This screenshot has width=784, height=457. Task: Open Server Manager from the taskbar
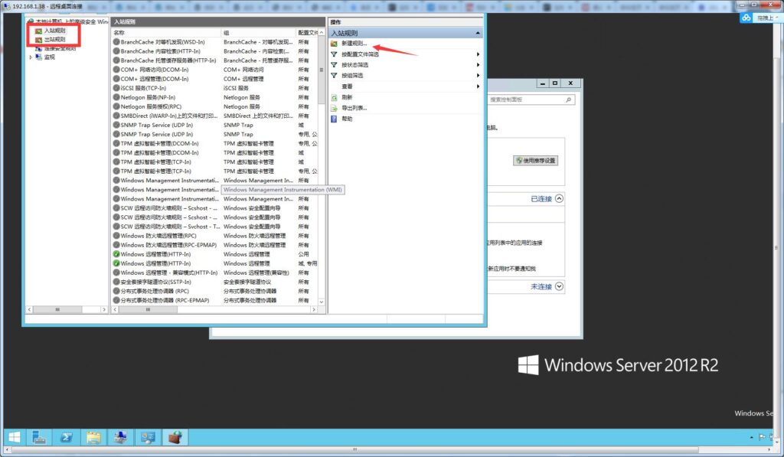tap(39, 438)
